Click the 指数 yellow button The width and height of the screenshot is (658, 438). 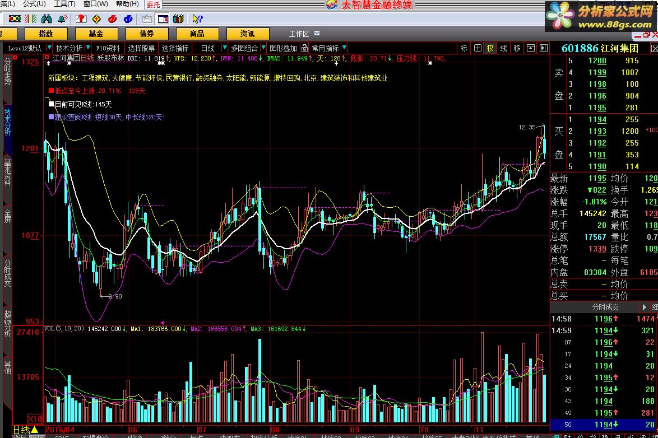pyautogui.click(x=46, y=34)
